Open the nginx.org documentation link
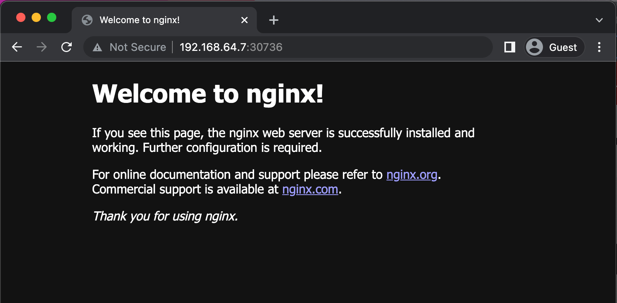617x303 pixels. (x=411, y=175)
